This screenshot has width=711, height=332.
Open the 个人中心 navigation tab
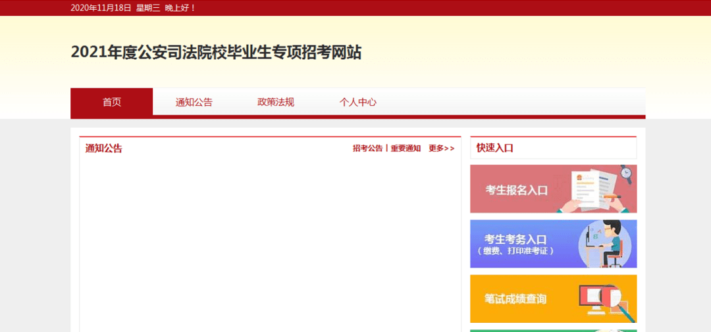pyautogui.click(x=357, y=102)
